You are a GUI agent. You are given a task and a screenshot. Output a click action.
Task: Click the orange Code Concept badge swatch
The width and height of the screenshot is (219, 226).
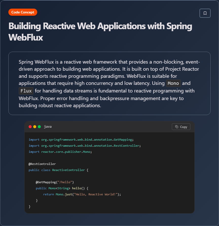23,12
